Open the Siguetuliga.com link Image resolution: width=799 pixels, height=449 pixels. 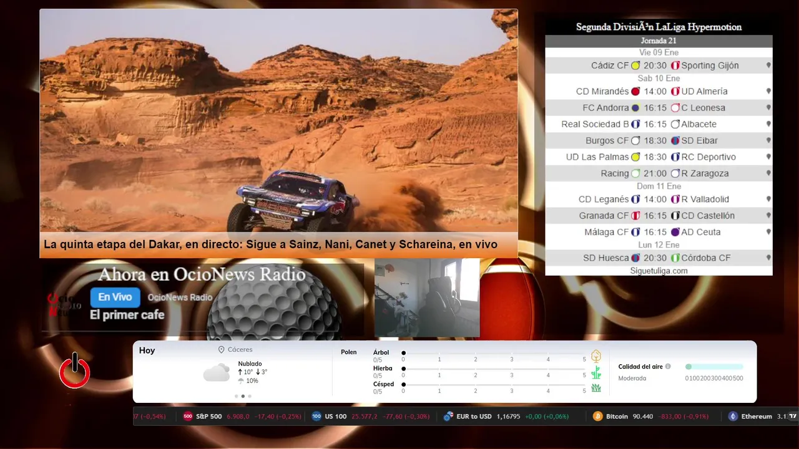[659, 271]
